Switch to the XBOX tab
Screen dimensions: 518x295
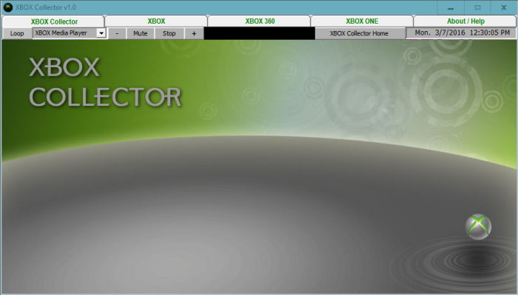(x=156, y=21)
